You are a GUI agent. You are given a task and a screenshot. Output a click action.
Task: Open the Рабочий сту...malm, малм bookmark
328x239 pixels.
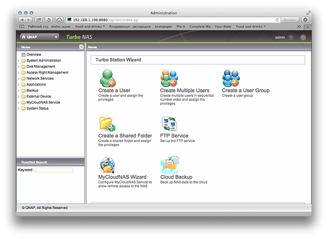click(49, 27)
